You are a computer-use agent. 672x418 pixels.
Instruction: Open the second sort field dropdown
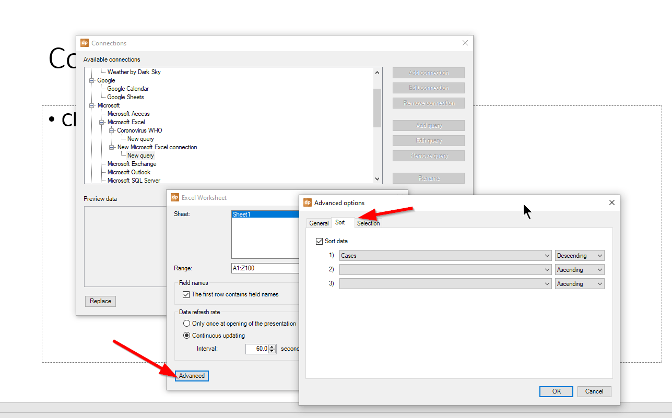[x=445, y=270]
